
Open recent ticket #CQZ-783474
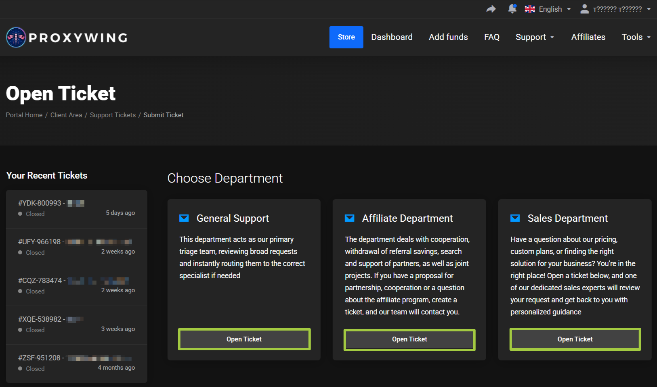(x=77, y=286)
